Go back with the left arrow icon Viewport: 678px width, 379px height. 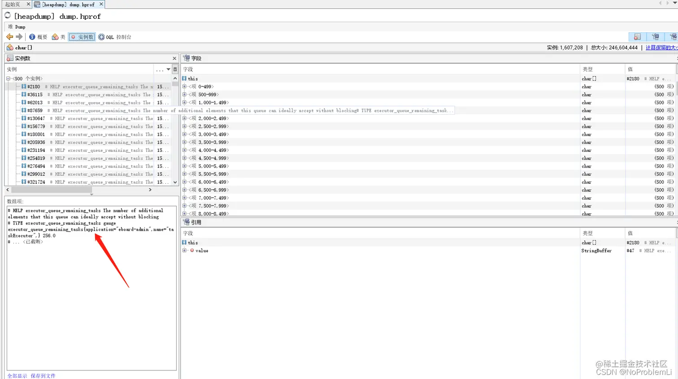[x=9, y=37]
